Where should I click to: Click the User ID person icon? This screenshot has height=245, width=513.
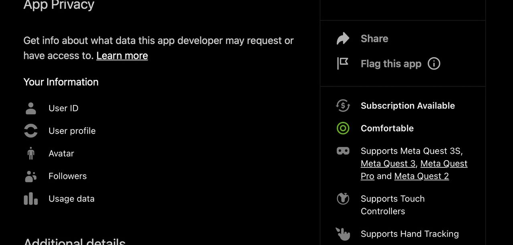point(31,108)
